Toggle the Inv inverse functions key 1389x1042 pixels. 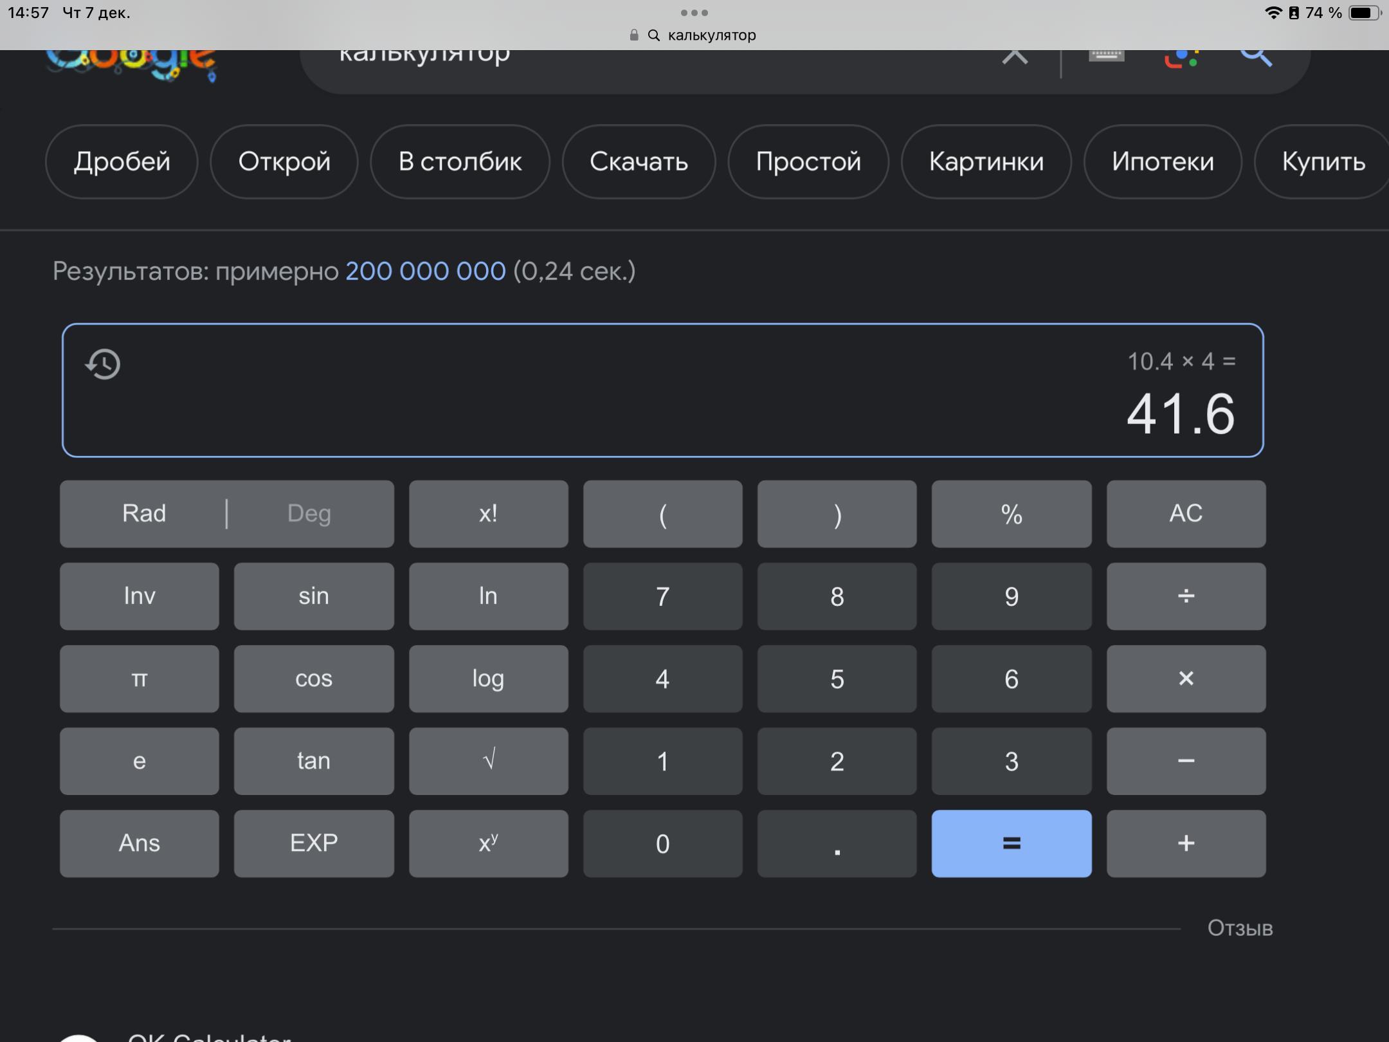[x=139, y=596]
